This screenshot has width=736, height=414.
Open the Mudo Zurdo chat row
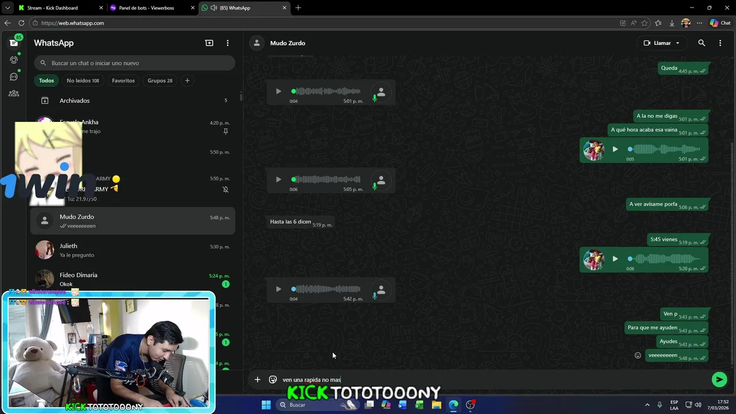pos(133,221)
